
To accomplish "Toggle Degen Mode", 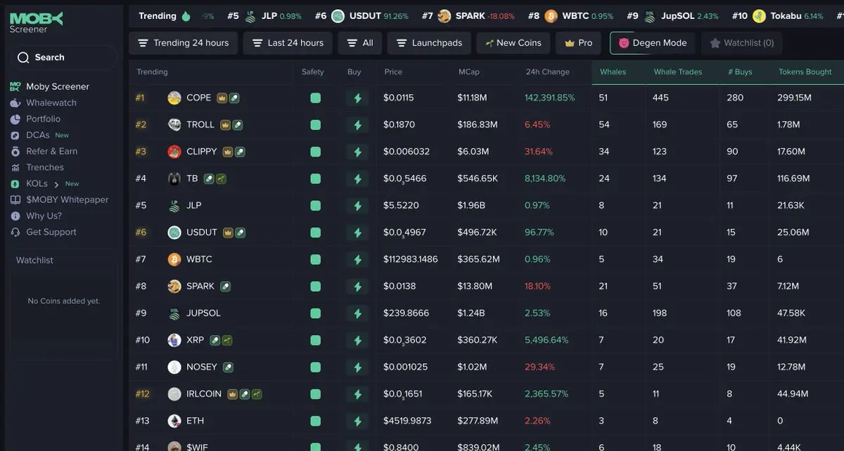I will pos(653,43).
